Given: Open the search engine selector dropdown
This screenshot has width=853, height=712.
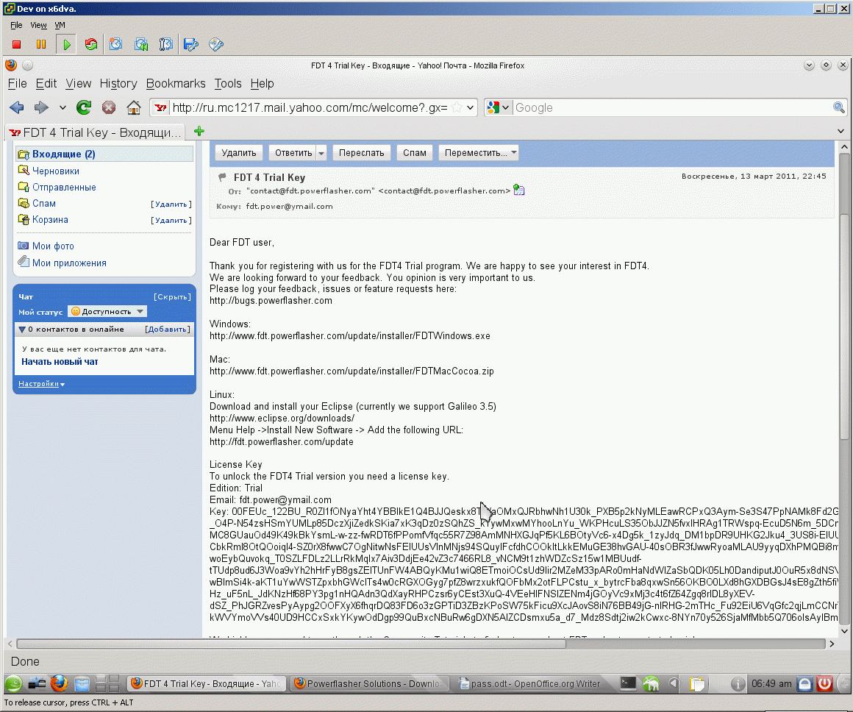Looking at the screenshot, I should tap(505, 108).
